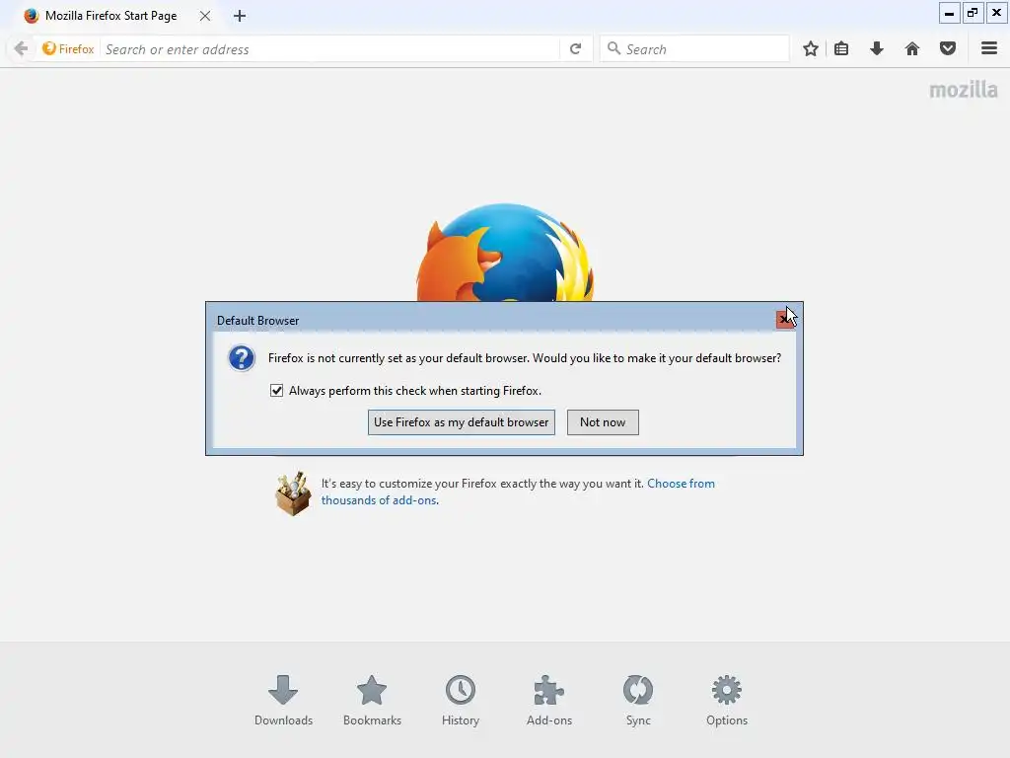Go to home page via house icon

[912, 49]
